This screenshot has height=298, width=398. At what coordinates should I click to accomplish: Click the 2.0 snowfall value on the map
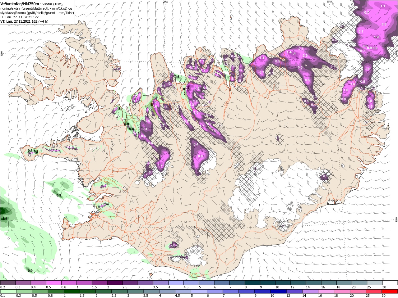point(154,102)
